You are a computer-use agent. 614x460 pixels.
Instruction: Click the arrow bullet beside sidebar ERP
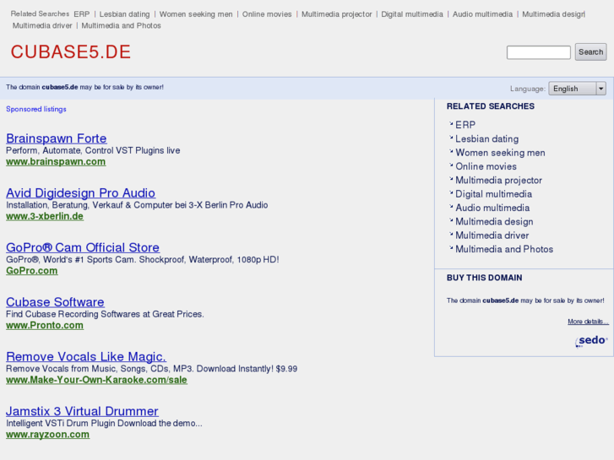pyautogui.click(x=451, y=124)
